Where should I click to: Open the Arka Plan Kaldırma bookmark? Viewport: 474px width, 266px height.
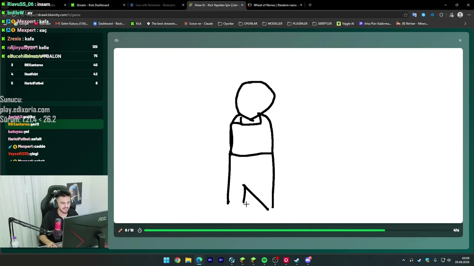point(375,24)
